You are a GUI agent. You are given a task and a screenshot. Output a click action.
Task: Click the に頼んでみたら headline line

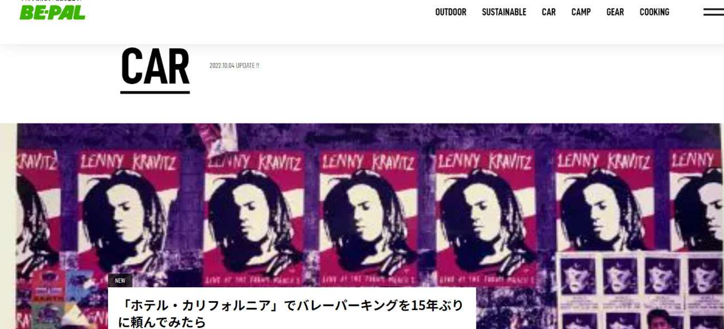pos(162,322)
